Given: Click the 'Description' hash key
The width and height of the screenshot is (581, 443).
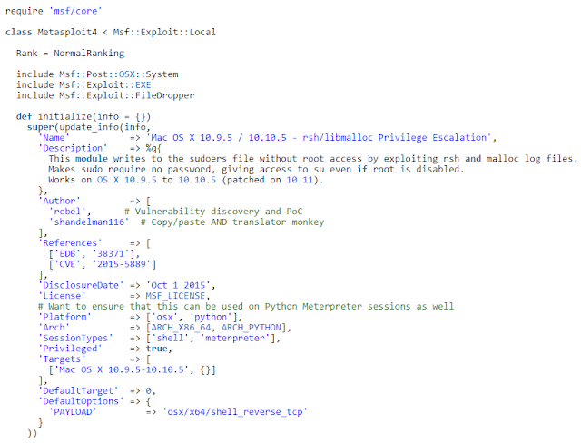Looking at the screenshot, I should [x=73, y=148].
